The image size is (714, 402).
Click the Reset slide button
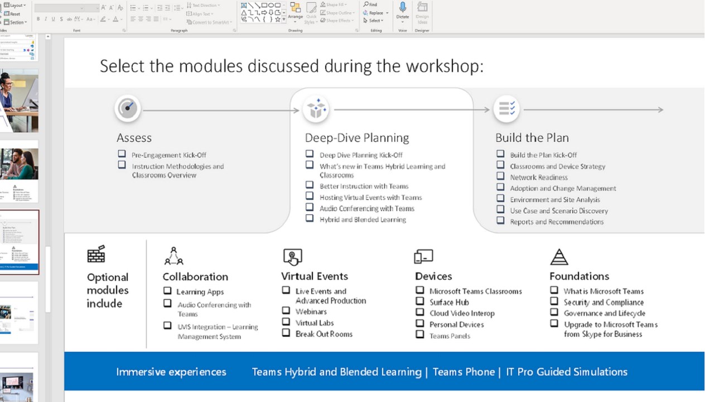pyautogui.click(x=12, y=14)
